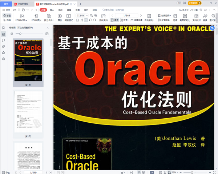The height and width of the screenshot is (174, 218).
Task: Rotate clockwise with the right rotate arrow
Action: 95,20
